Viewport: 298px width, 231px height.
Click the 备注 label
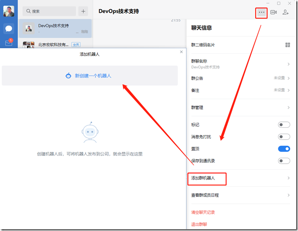[195, 90]
